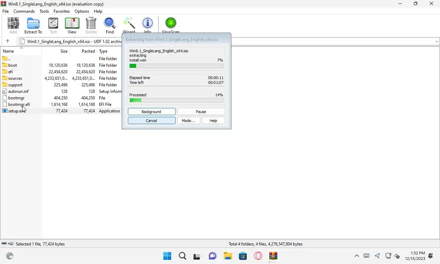Viewport: 440px width, 264px height.
Task: Open the View toolbar icon
Action: pyautogui.click(x=72, y=25)
